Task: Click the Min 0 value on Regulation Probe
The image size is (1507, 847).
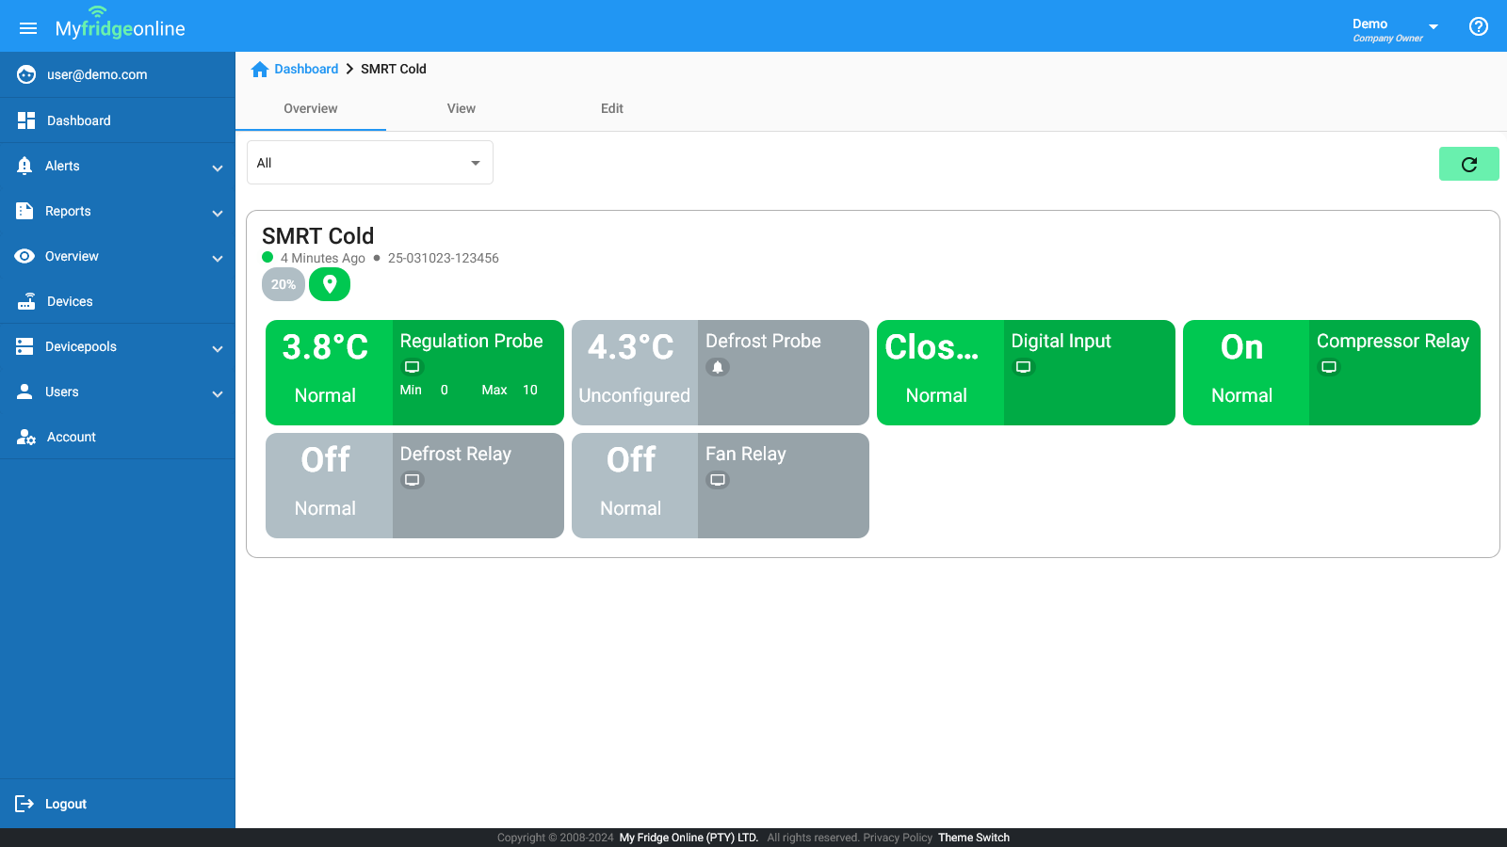Action: point(424,390)
